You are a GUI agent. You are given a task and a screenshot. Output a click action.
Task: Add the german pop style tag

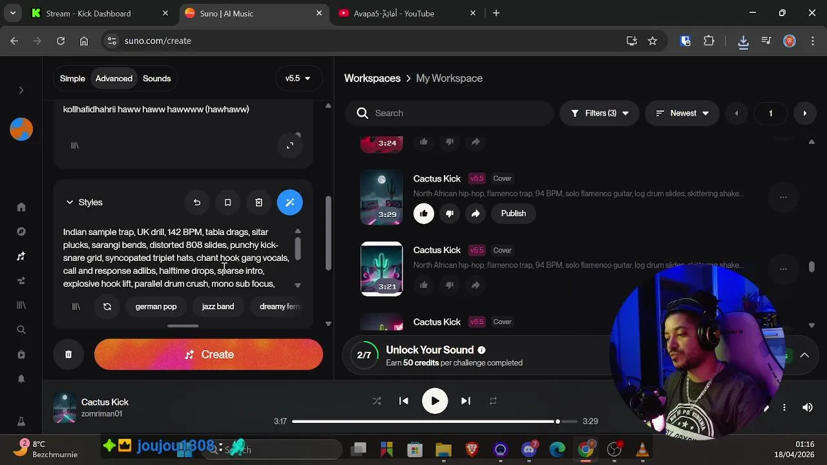[156, 307]
